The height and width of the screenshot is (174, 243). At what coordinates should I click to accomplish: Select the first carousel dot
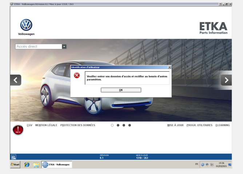112,125
